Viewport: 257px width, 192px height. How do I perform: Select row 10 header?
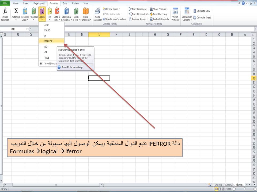pos(254,78)
